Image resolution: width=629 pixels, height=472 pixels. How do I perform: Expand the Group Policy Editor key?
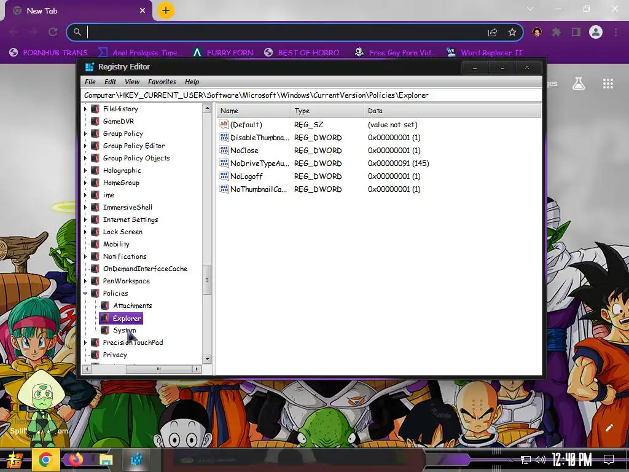85,146
